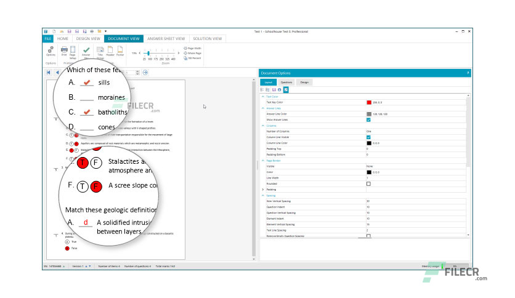Click the Version up arrow in status bar
Image resolution: width=515 pixels, height=298 pixels.
(86, 266)
